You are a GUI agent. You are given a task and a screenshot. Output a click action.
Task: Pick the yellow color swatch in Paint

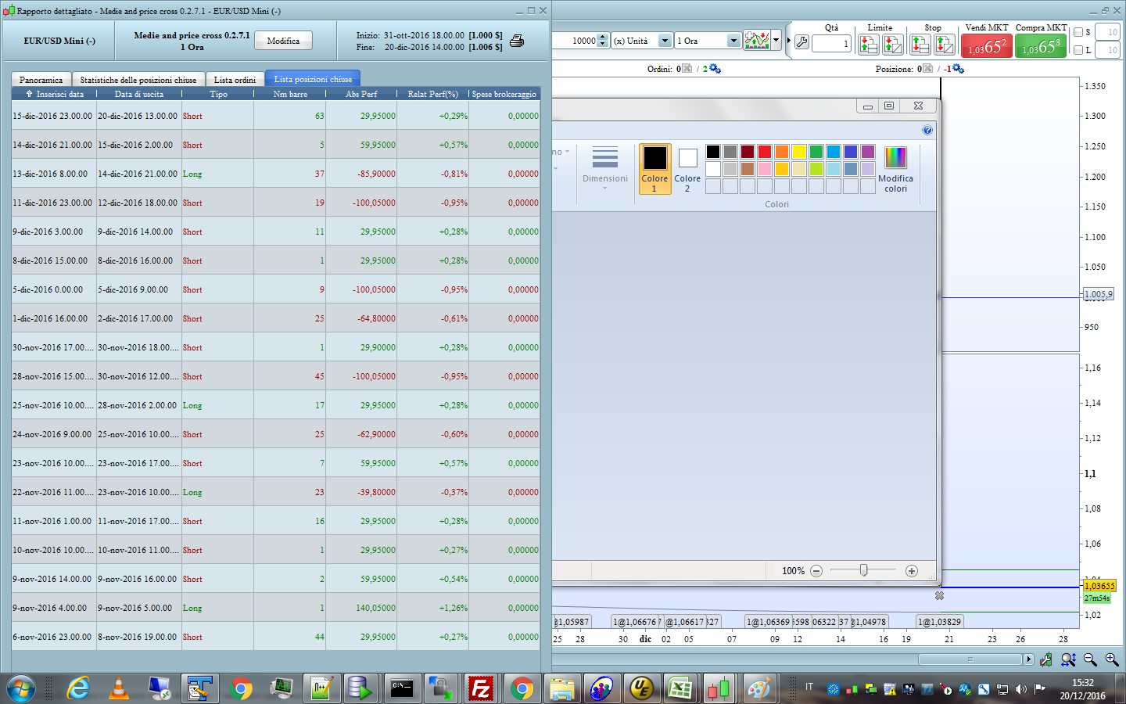(799, 152)
